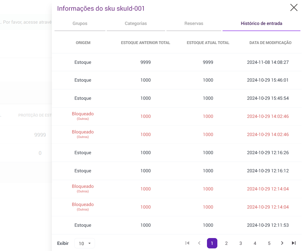Image resolution: width=303 pixels, height=251 pixels.
Task: Jump to last page of results
Action: point(294,243)
